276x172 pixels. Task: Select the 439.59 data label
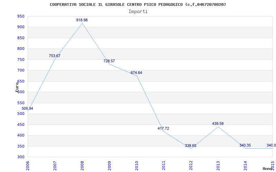(x=218, y=124)
